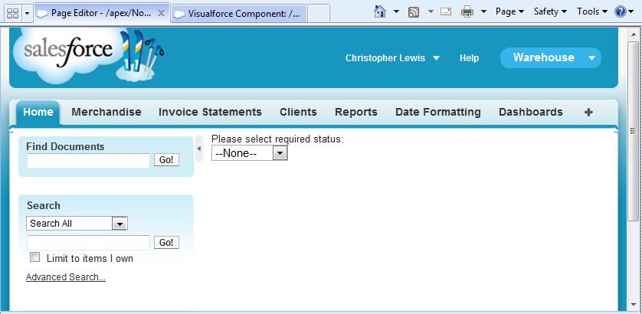The image size is (642, 314).
Task: Expand the Home icon dropdown arrow
Action: (x=396, y=12)
